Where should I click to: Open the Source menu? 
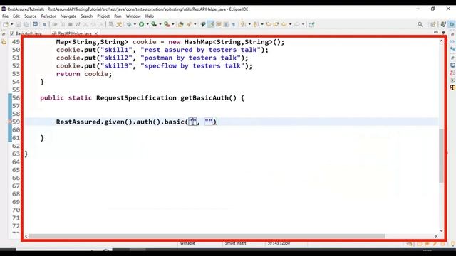pyautogui.click(x=30, y=16)
